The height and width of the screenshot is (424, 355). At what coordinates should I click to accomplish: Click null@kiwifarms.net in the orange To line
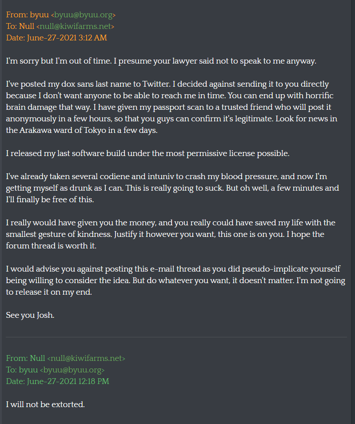coord(75,26)
